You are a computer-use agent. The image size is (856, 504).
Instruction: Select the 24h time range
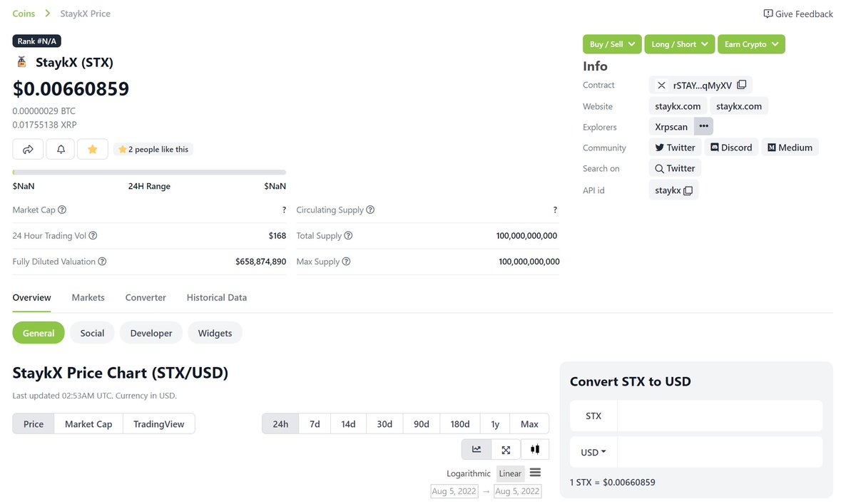tap(280, 423)
